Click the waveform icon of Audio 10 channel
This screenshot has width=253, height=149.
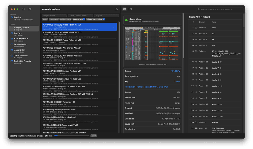[x=196, y=62]
